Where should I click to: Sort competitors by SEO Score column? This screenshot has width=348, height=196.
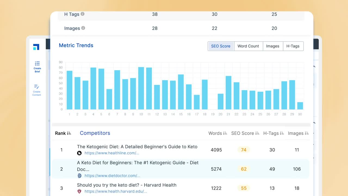pyautogui.click(x=245, y=133)
